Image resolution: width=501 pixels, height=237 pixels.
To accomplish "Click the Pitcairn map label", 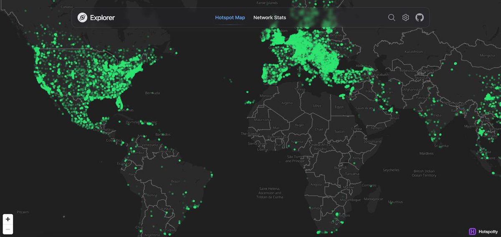I will pos(23,212).
